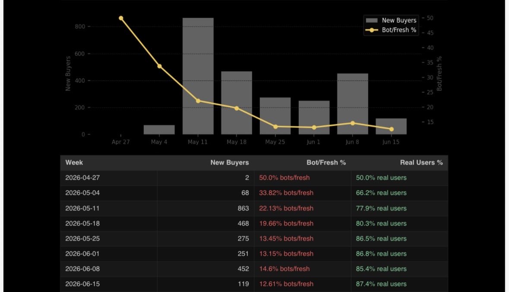Click the 468 new buyers value

tap(243, 223)
